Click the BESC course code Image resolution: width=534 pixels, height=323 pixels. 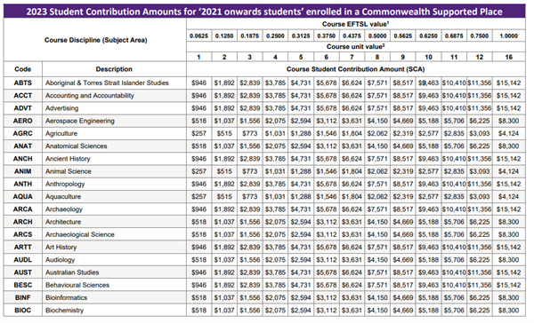(x=23, y=285)
